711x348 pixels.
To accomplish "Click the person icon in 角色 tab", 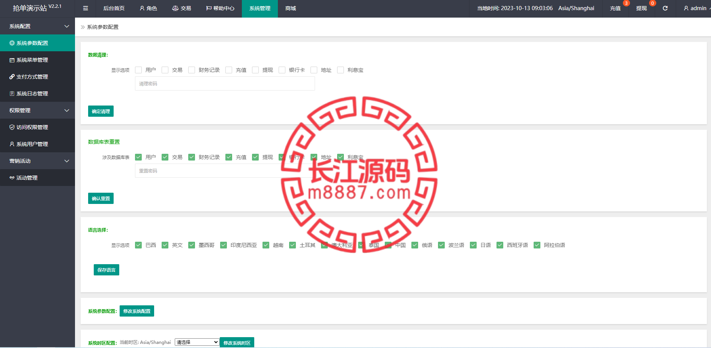I will click(142, 8).
